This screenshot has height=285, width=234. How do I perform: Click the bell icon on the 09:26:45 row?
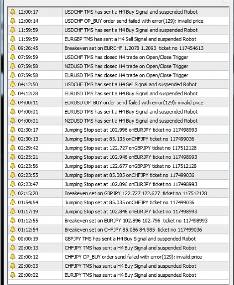pyautogui.click(x=13, y=48)
